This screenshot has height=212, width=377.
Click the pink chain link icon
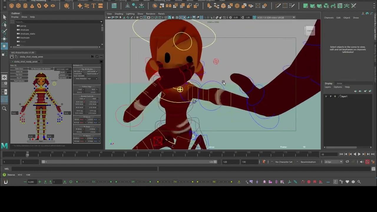tap(276, 182)
